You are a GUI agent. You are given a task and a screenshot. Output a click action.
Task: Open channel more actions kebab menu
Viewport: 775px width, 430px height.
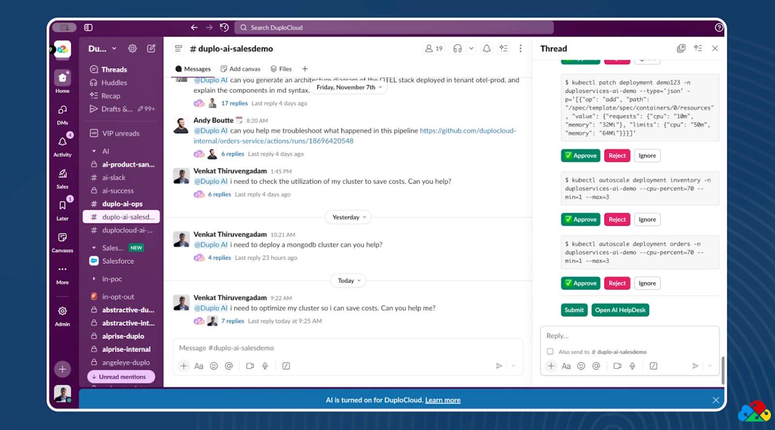(521, 48)
